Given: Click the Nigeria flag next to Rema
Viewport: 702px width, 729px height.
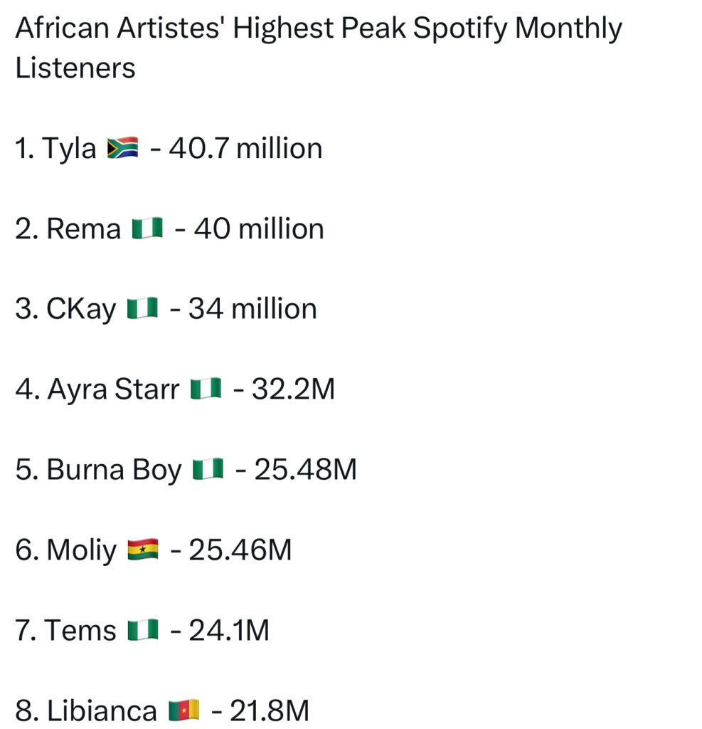Looking at the screenshot, I should pos(148,229).
